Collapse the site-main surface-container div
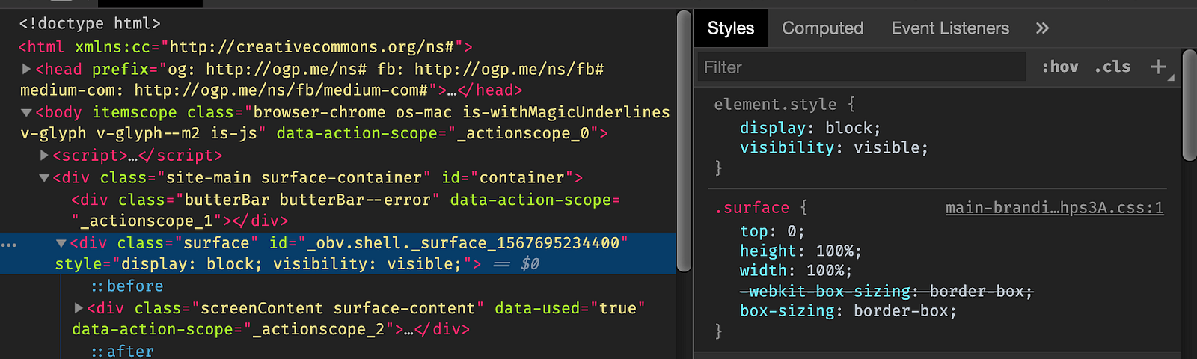This screenshot has height=359, width=1197. click(x=44, y=178)
